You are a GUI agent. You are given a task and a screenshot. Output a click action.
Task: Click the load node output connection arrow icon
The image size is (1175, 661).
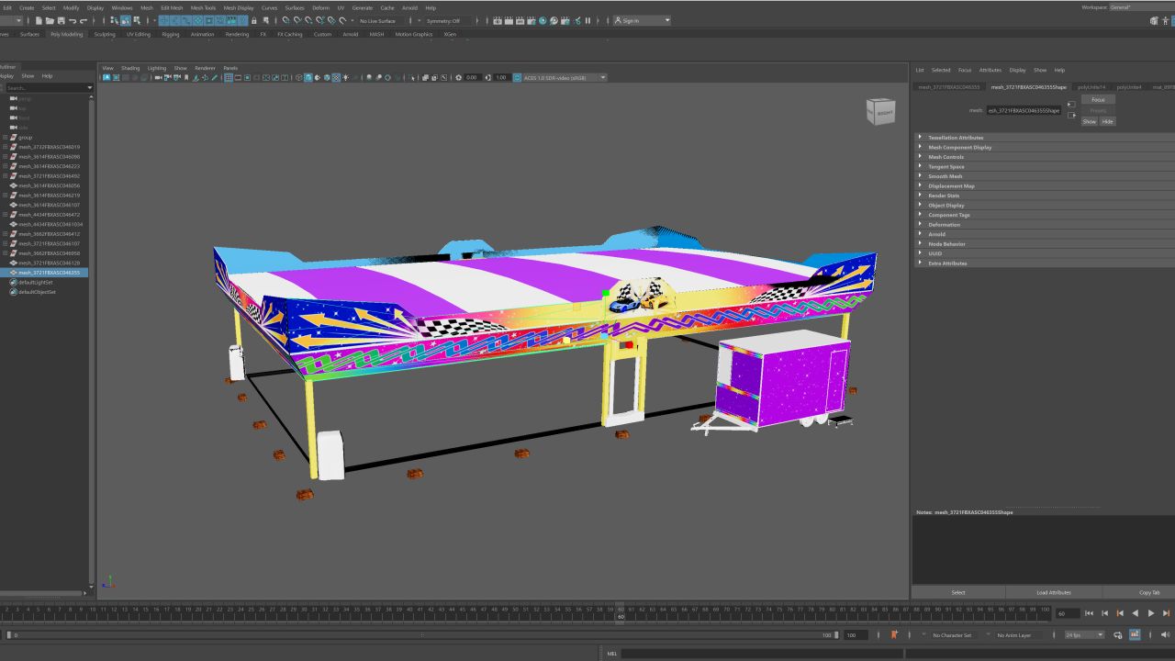(x=1071, y=115)
